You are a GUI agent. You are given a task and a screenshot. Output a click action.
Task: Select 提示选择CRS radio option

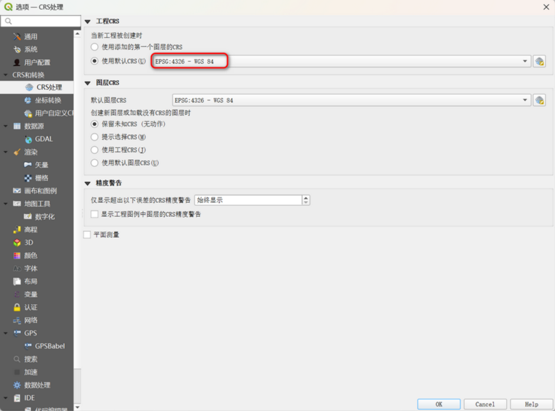(x=95, y=137)
